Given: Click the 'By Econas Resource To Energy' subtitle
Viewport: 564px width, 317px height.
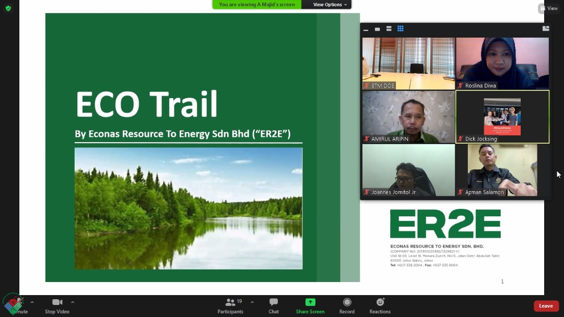Looking at the screenshot, I should (183, 134).
